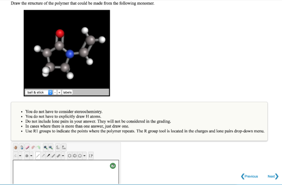282x185 pixels.
Task: Open the ball & stick display dropdown
Action: point(39,92)
